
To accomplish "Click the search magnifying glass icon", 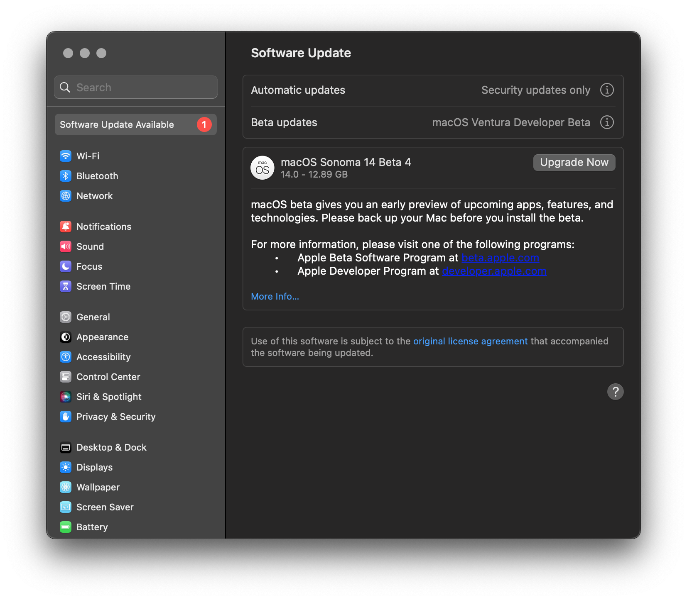I will (65, 87).
